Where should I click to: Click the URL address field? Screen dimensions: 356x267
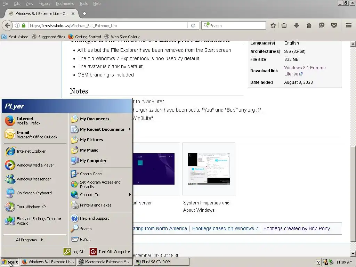tap(108, 26)
